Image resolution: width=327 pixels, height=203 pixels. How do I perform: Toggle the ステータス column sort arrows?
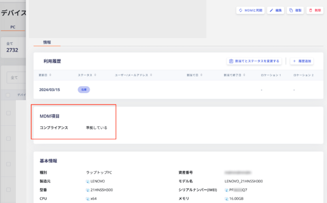[95, 75]
